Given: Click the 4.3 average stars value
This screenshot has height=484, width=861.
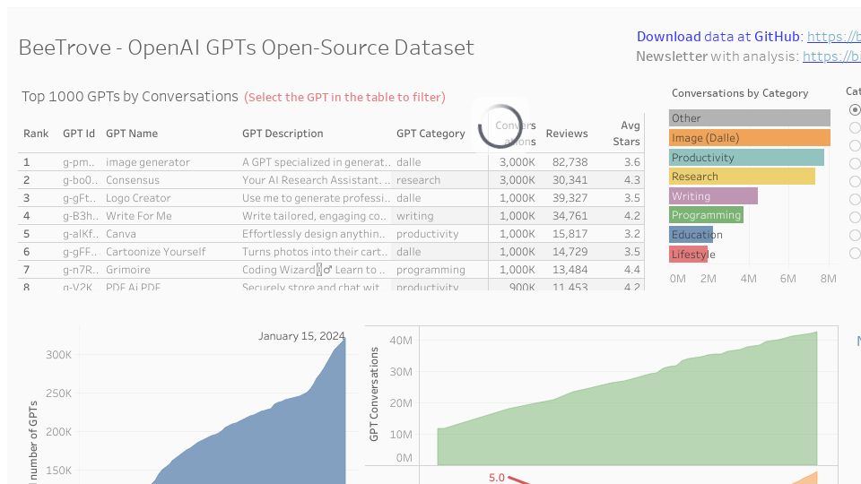Looking at the screenshot, I should pyautogui.click(x=632, y=180).
